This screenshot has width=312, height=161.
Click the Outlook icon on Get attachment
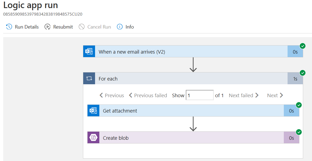pos(93,111)
